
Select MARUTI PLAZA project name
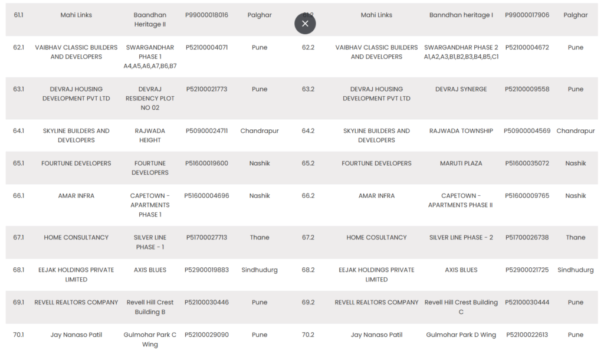tap(462, 163)
